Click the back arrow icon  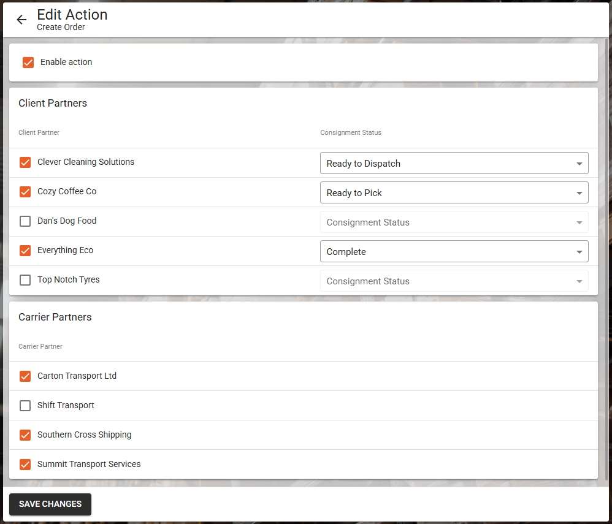coord(21,20)
